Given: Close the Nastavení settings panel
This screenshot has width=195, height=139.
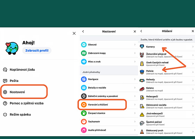Looking at the screenshot, I should coord(135,32).
